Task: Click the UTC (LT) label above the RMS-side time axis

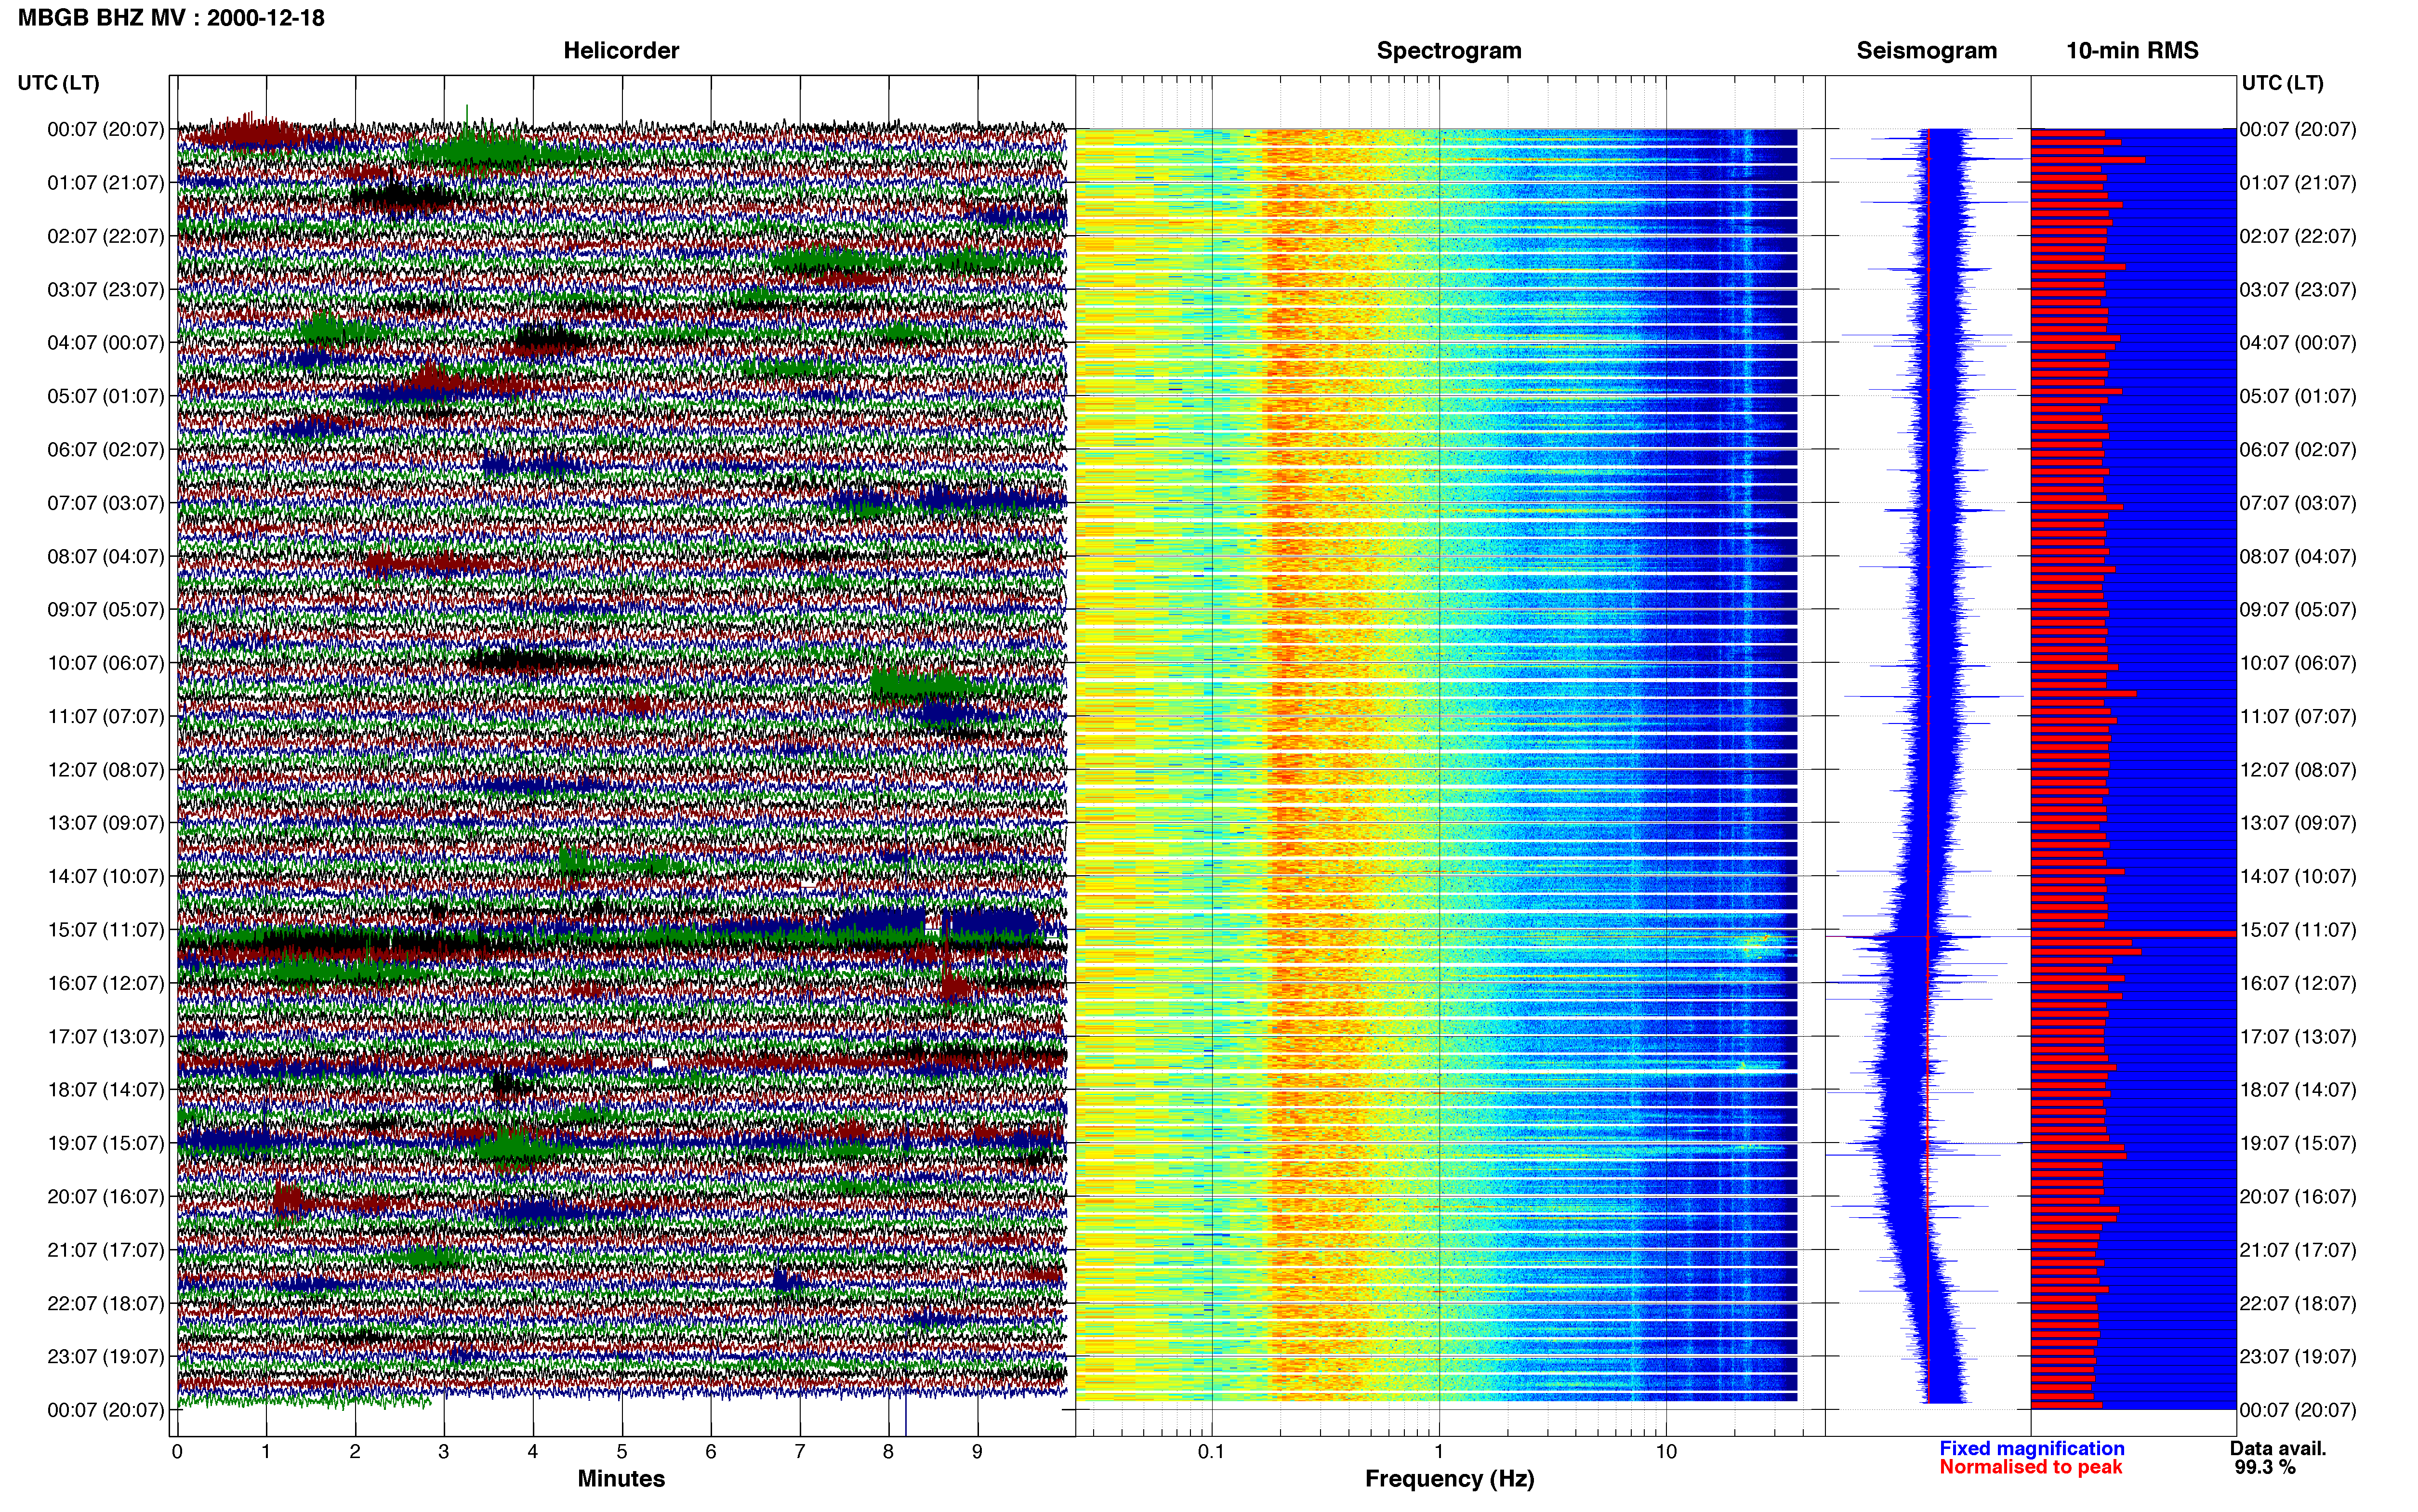Action: pyautogui.click(x=2282, y=83)
